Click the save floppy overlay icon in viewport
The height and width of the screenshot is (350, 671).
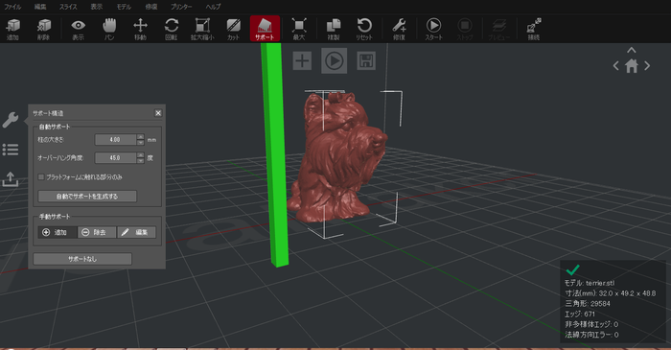366,60
